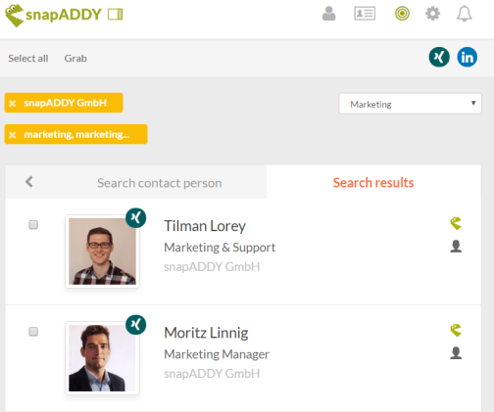Click the XING filter icon in toolbar

tap(439, 57)
